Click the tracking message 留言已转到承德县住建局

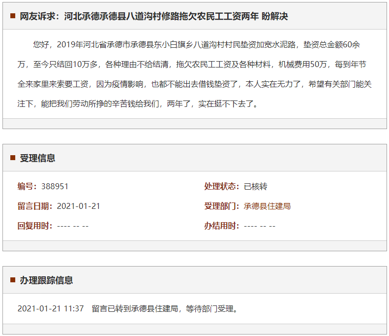point(165,309)
